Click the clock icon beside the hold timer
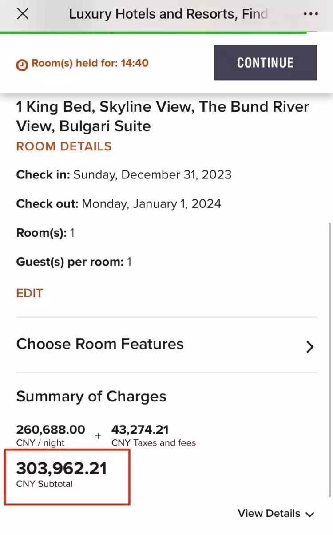 [x=22, y=65]
